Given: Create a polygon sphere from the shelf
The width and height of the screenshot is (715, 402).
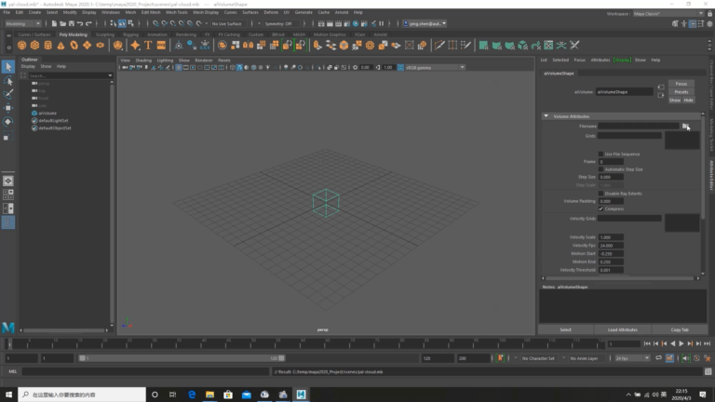Looking at the screenshot, I should click(x=21, y=45).
